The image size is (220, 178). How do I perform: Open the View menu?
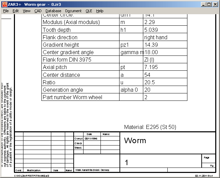[x=26, y=11]
